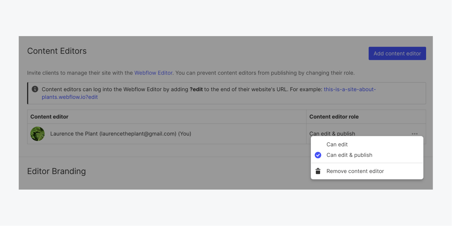Image resolution: width=452 pixels, height=226 pixels.
Task: Click the trash icon in the role menu
Action: [318, 171]
